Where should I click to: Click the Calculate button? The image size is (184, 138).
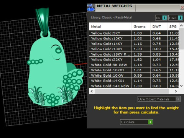pyautogui.click(x=136, y=122)
